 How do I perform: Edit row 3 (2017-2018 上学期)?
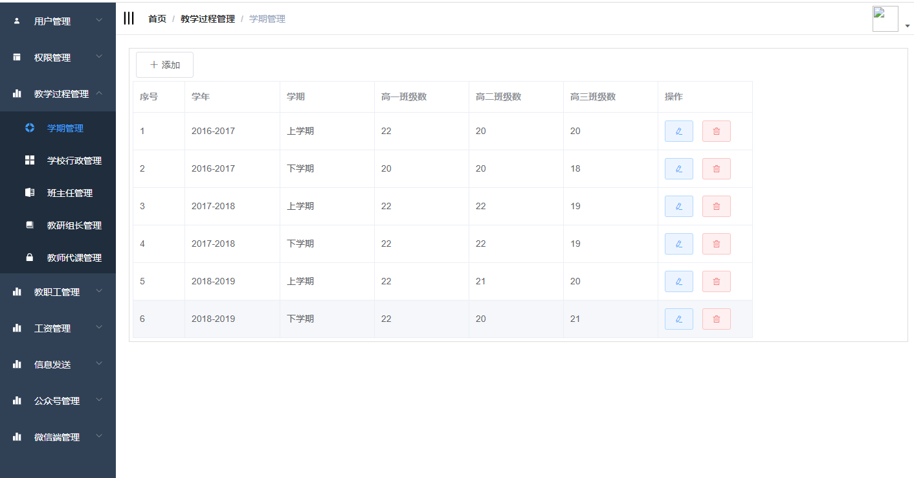[x=679, y=206]
